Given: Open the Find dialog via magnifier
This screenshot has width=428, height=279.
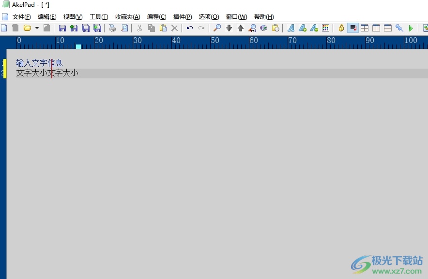Looking at the screenshot, I should tap(217, 28).
